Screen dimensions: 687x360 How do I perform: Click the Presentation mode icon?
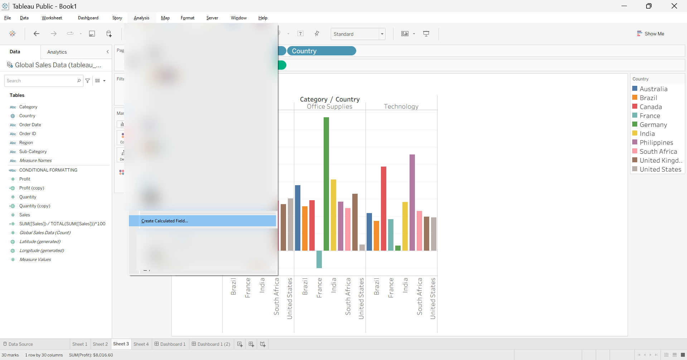tap(426, 34)
